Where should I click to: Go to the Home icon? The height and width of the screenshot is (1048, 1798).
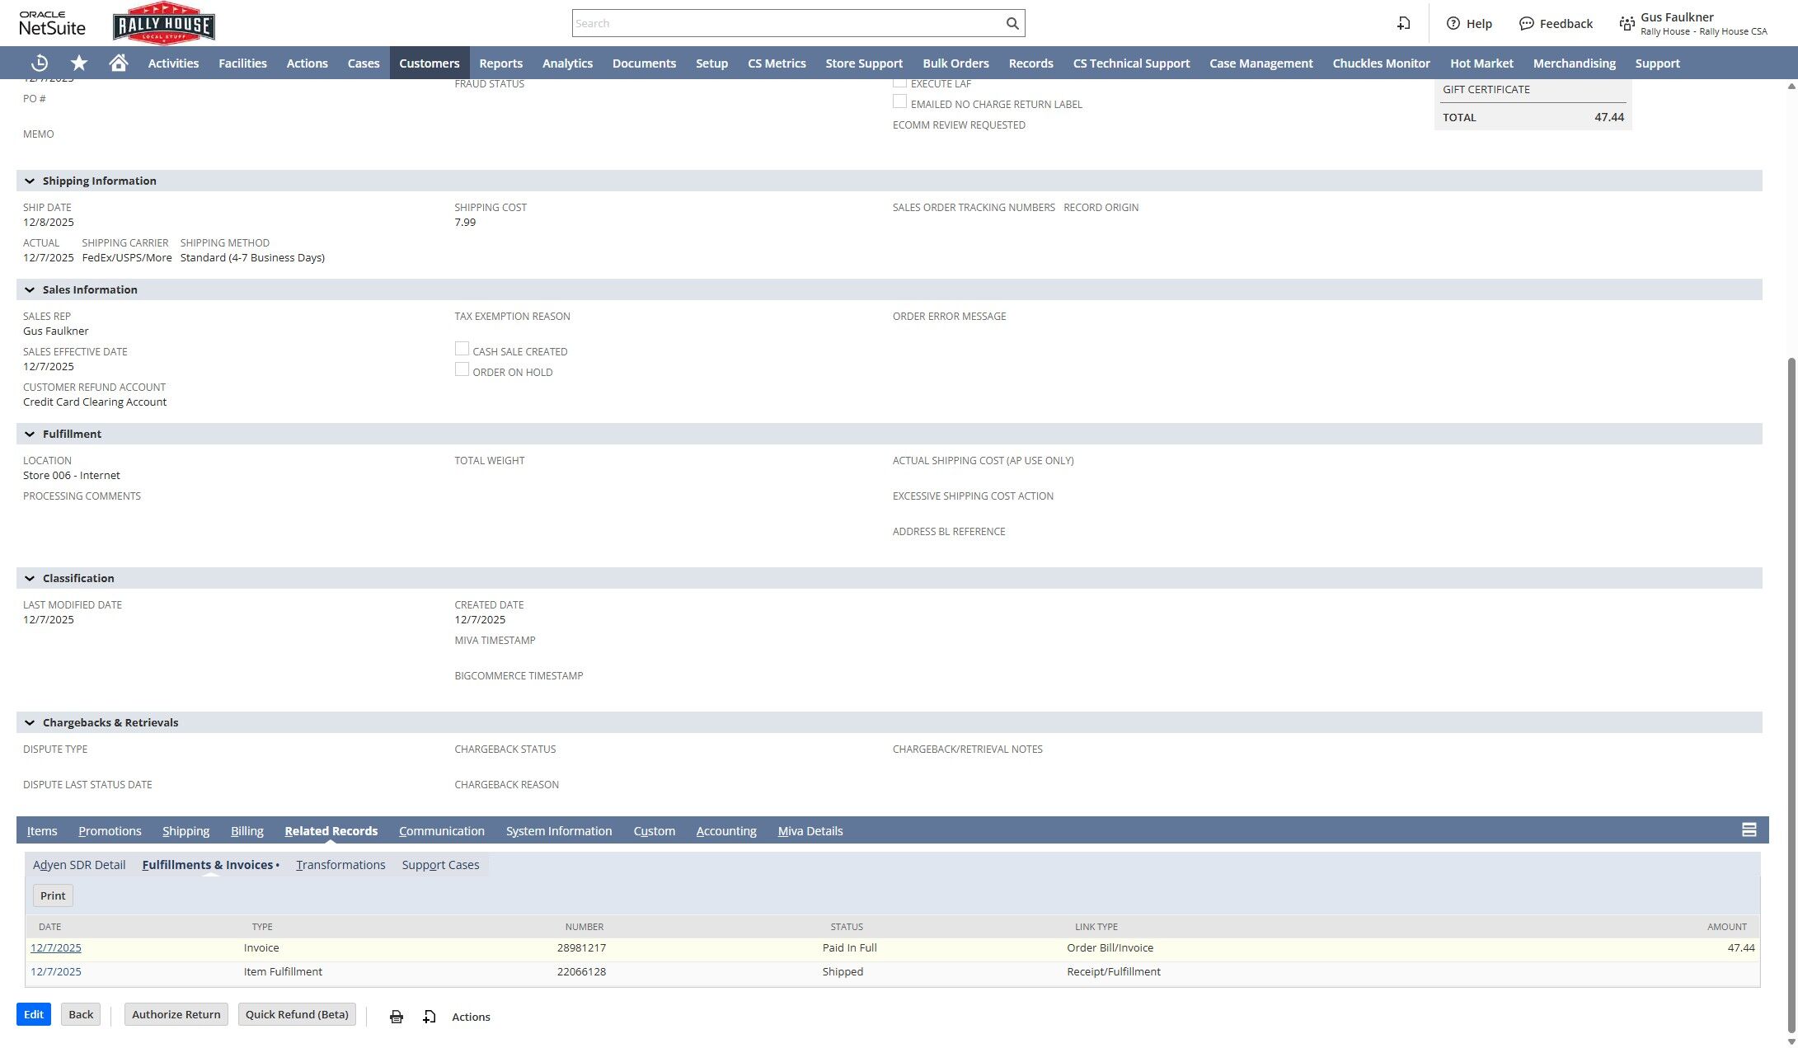click(x=119, y=63)
